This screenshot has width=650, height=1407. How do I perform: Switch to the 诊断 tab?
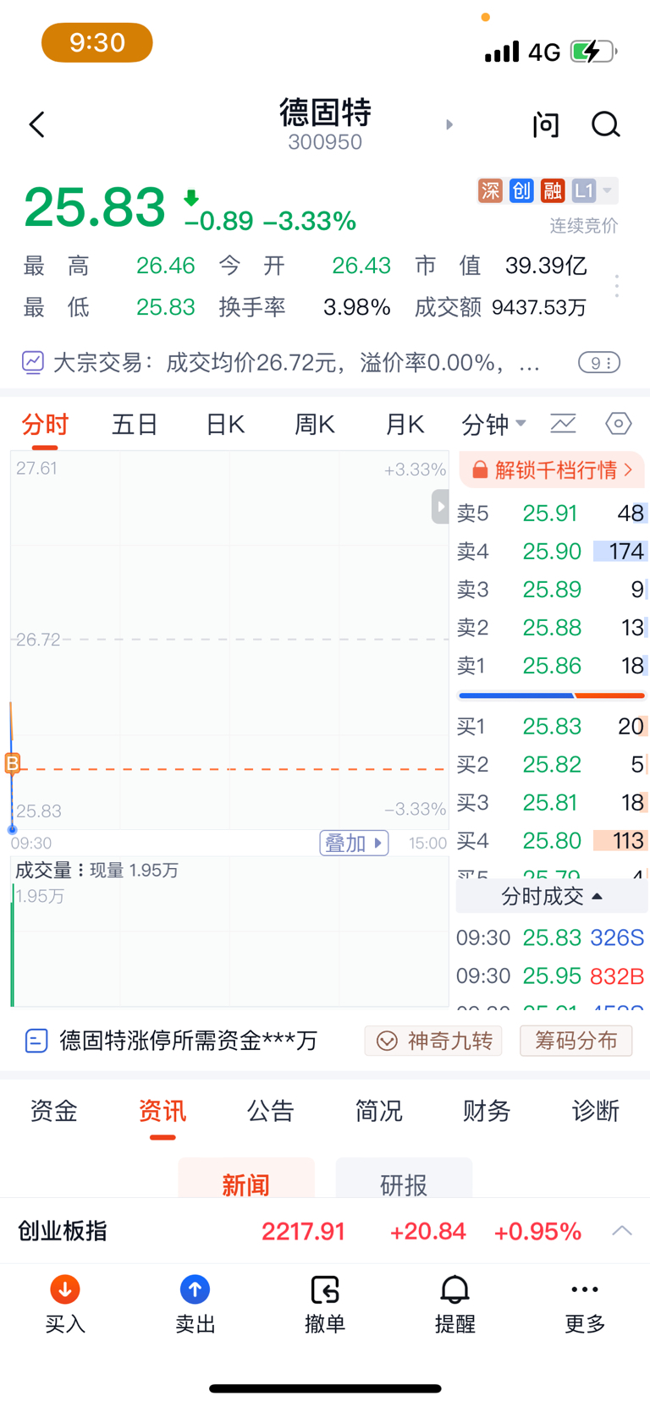click(x=595, y=1111)
